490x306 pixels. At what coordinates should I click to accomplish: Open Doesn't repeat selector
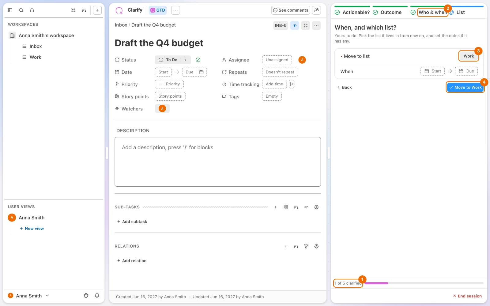(280, 72)
